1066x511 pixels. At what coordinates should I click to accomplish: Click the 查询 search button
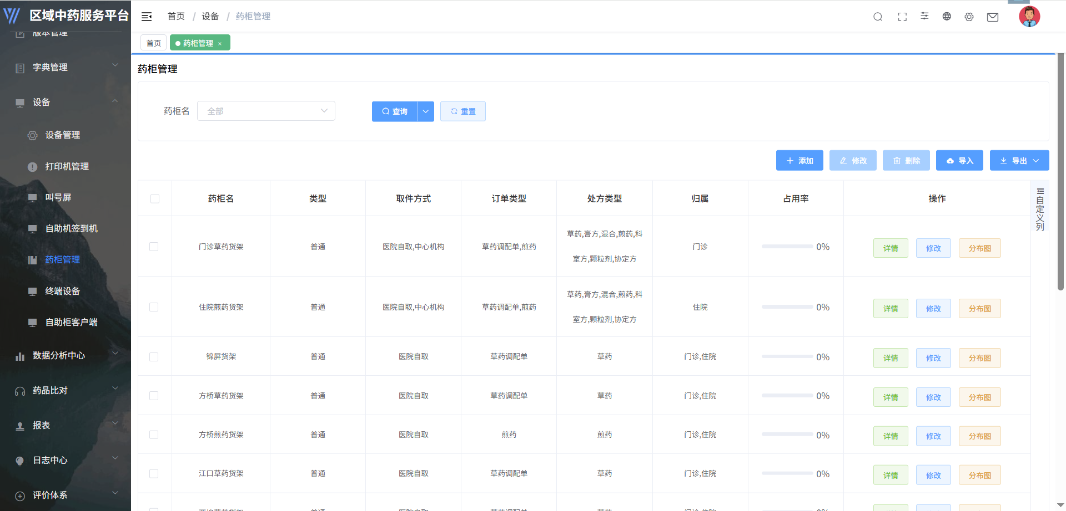tap(395, 111)
